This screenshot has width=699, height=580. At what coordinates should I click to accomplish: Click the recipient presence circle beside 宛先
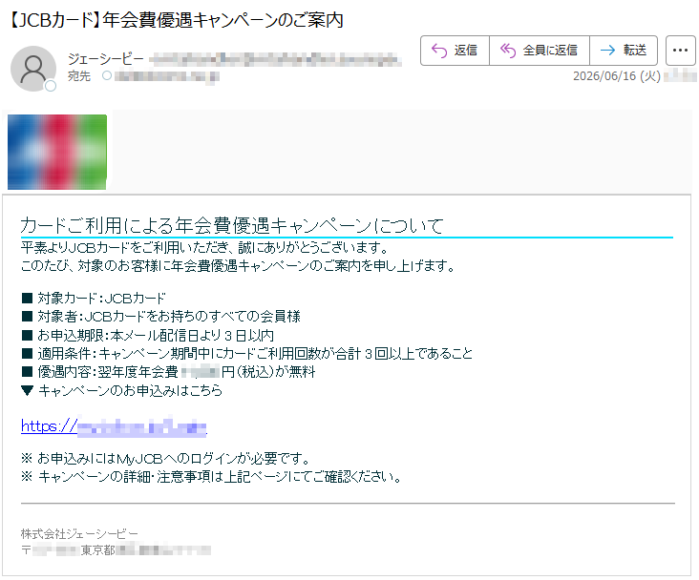point(107,75)
